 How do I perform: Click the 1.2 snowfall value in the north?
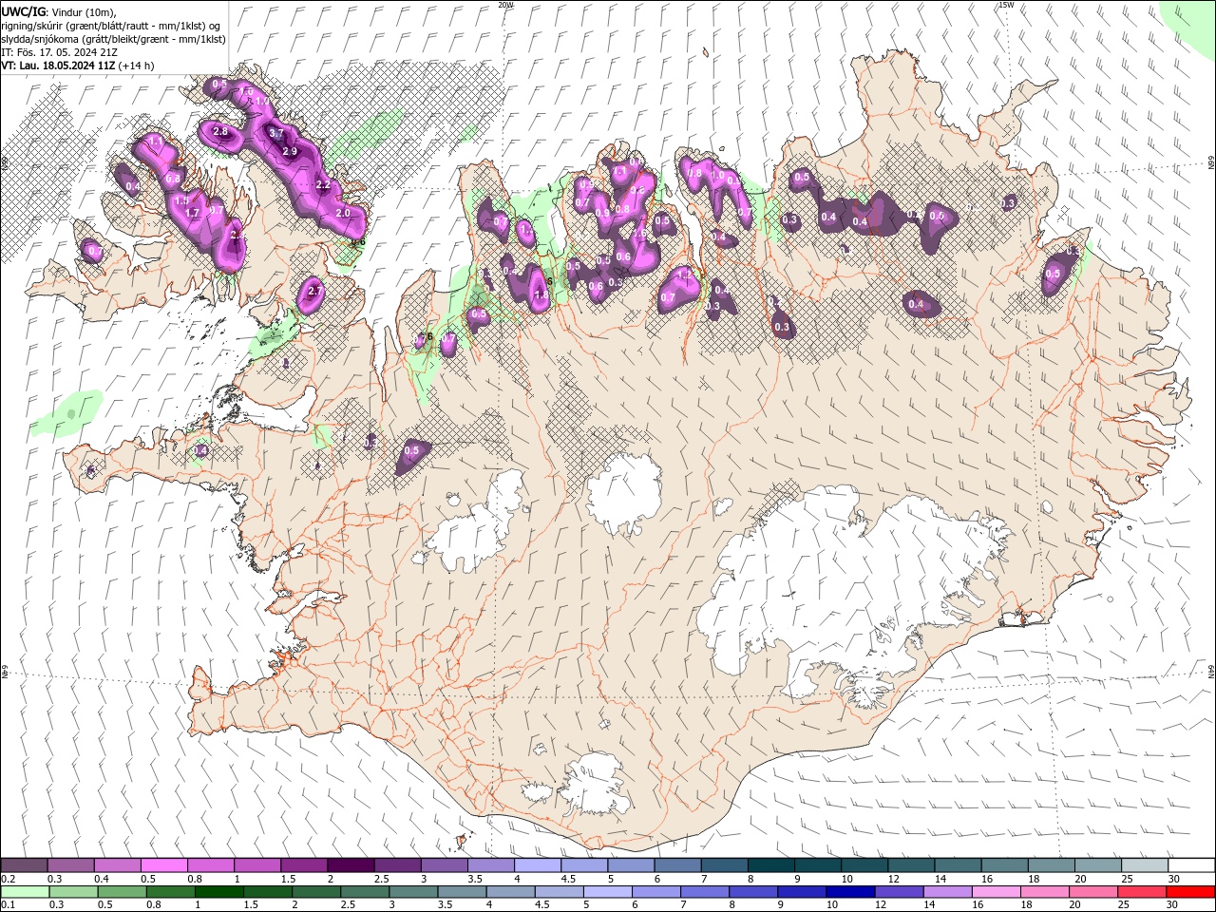click(x=684, y=275)
